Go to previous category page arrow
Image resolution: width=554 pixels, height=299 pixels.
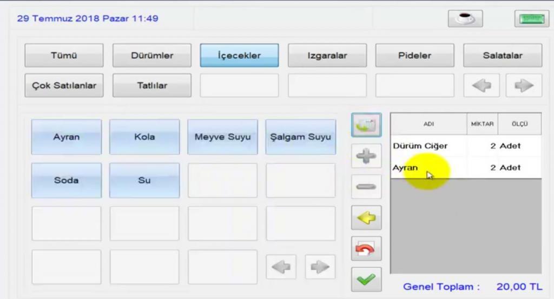pyautogui.click(x=482, y=85)
